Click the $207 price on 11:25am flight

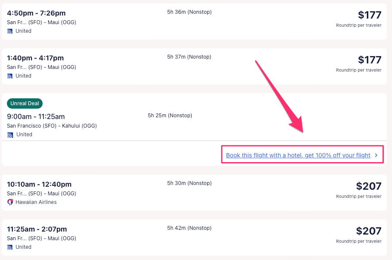pos(369,231)
